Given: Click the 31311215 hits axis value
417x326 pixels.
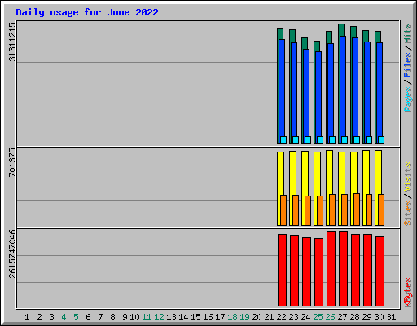Looking at the screenshot, I should tap(12, 42).
